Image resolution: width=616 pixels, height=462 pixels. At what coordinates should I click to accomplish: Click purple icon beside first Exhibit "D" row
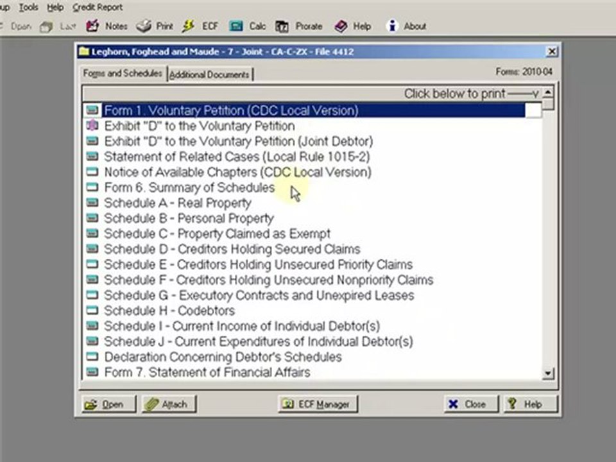click(x=92, y=125)
